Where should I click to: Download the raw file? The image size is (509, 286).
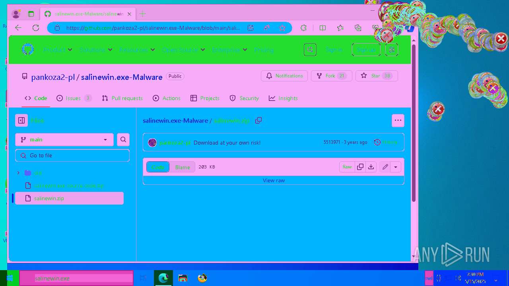(371, 167)
